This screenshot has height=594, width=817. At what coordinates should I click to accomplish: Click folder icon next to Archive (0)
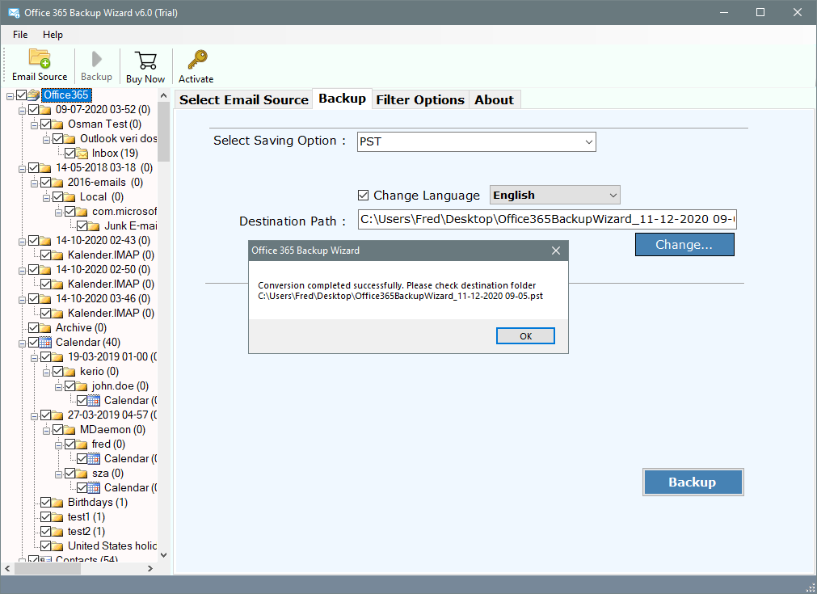pyautogui.click(x=46, y=328)
